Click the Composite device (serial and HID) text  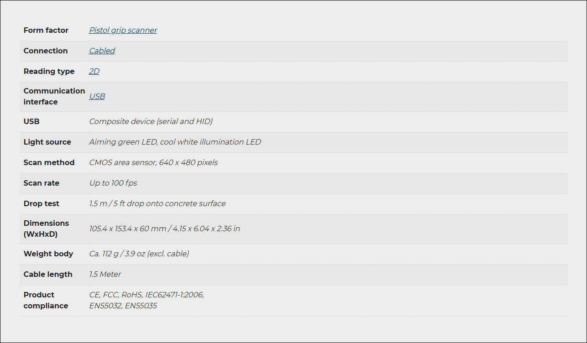(x=151, y=121)
